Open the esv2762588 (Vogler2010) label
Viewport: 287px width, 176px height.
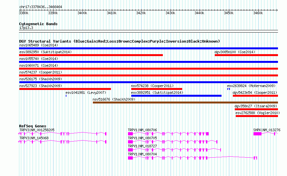pyautogui.click(x=258, y=113)
